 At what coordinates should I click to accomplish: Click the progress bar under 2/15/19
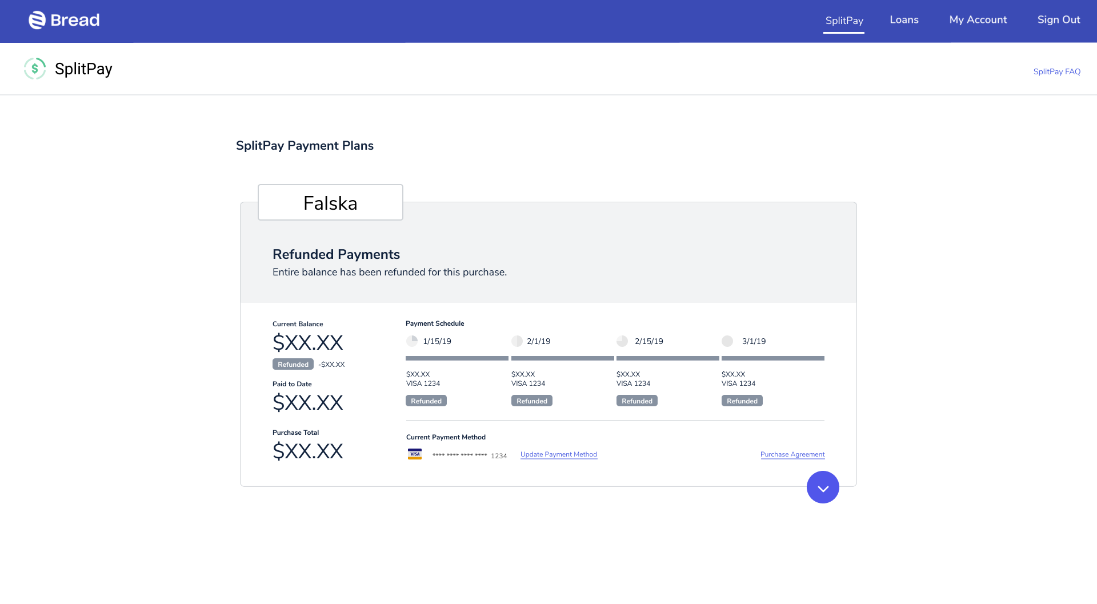668,358
